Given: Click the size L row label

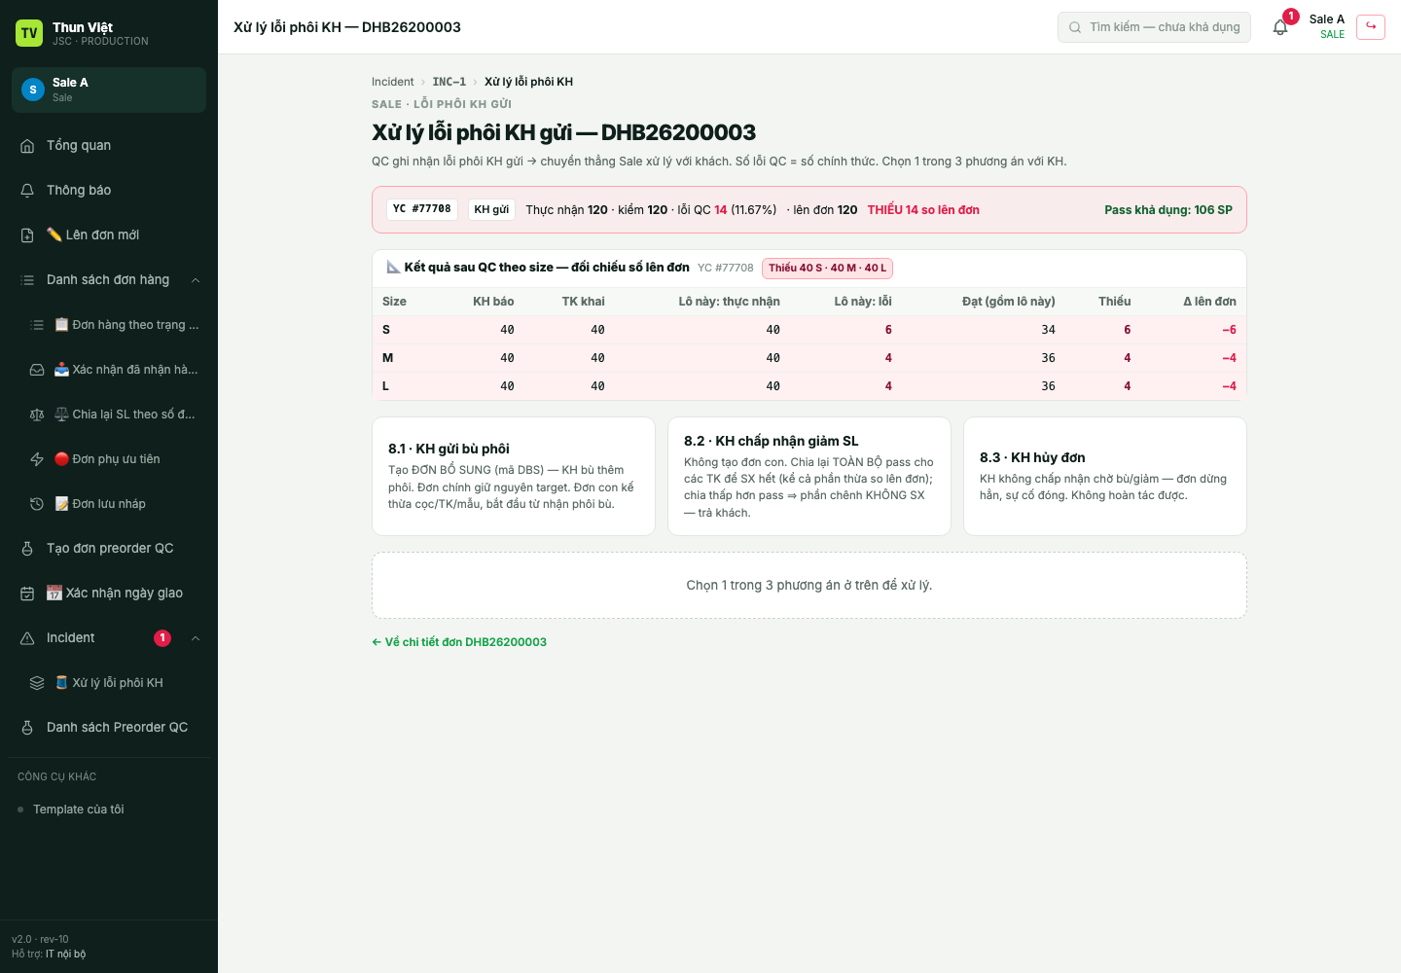Looking at the screenshot, I should [x=385, y=386].
